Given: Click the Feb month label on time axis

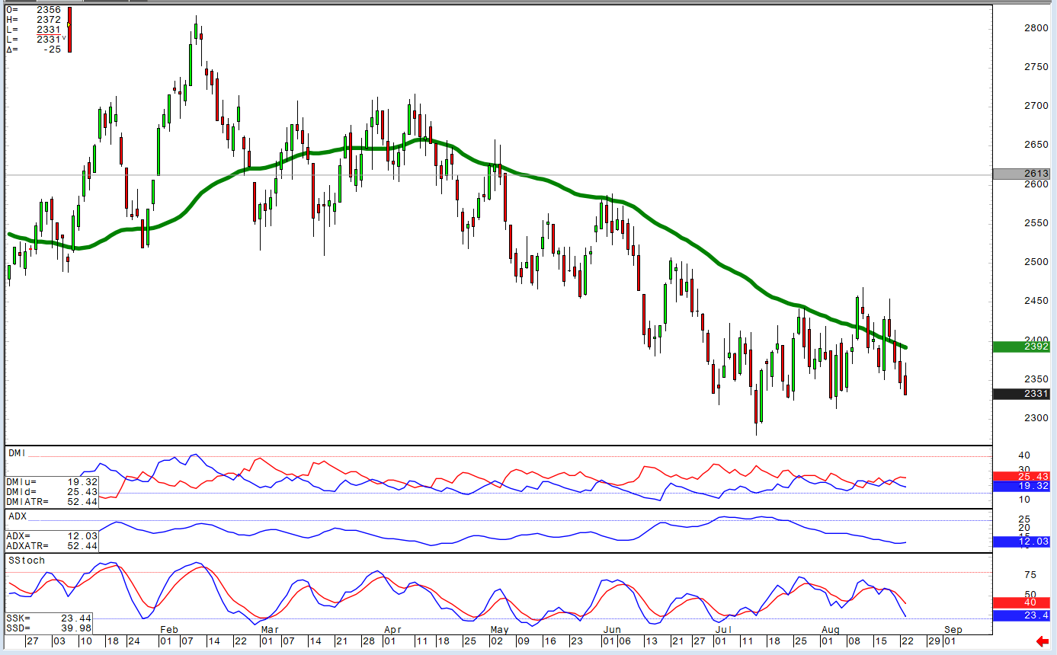Looking at the screenshot, I should pyautogui.click(x=168, y=630).
